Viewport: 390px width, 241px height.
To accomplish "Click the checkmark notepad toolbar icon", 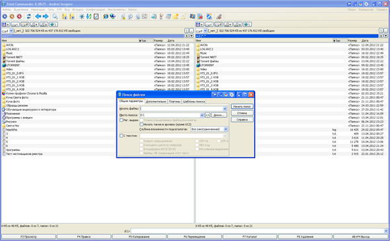I will (96, 17).
